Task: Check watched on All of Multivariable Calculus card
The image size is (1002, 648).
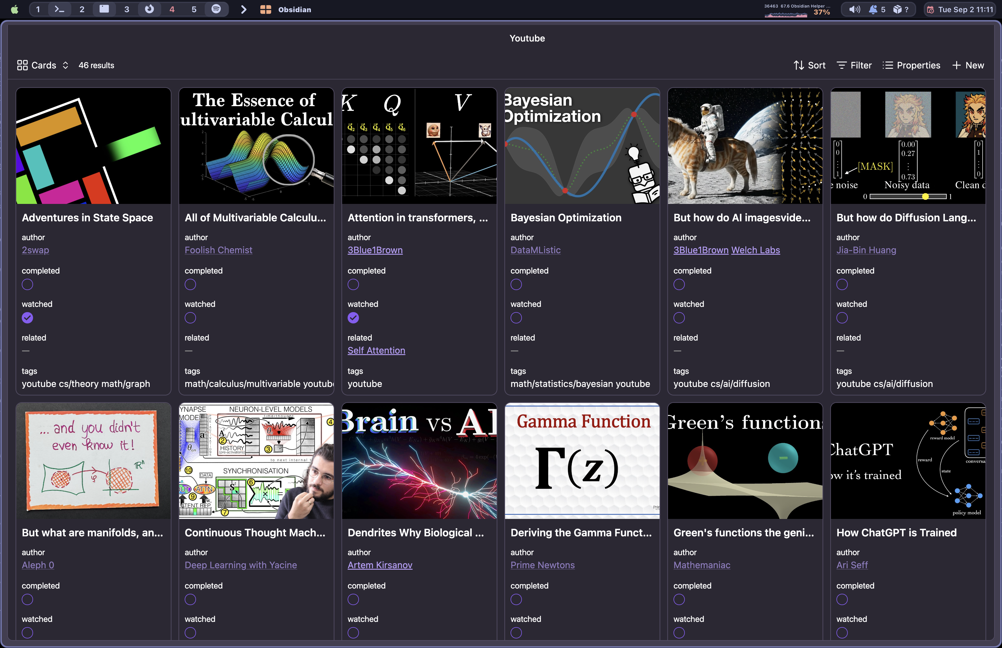Action: [190, 318]
